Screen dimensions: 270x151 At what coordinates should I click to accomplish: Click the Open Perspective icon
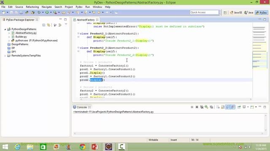point(225,13)
